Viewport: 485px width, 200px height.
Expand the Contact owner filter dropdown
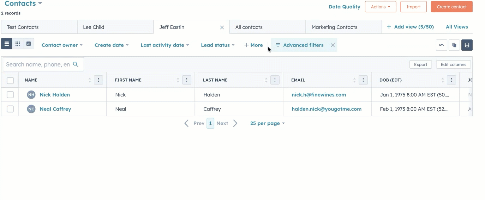click(62, 45)
